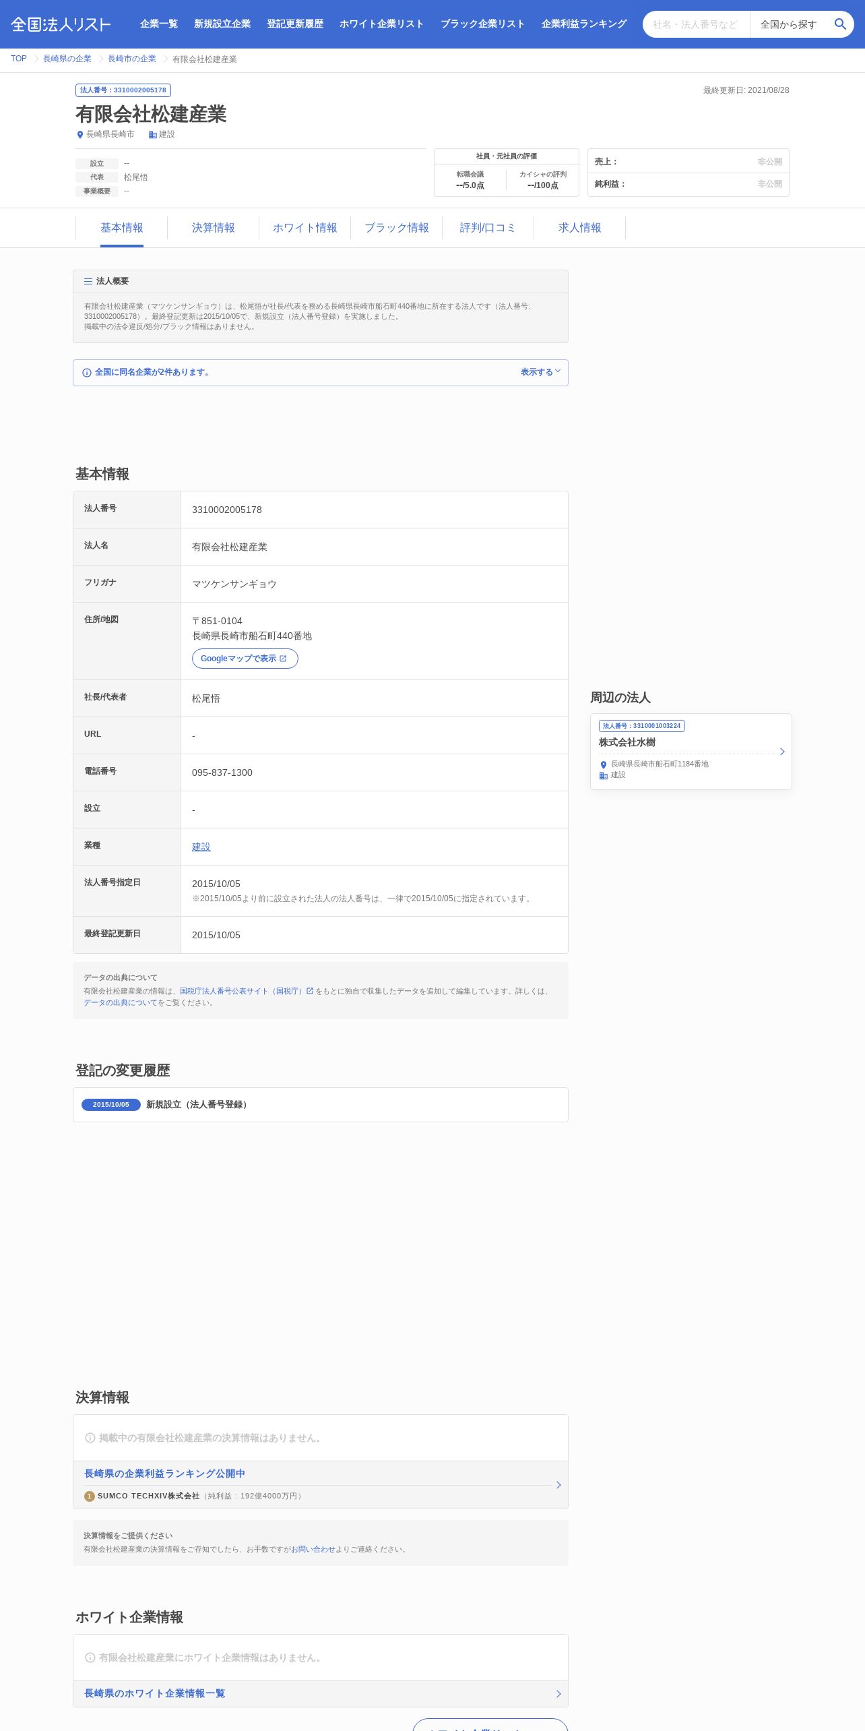Click the info icon in 同名企業 notice
Image resolution: width=865 pixels, height=1731 pixels.
87,373
